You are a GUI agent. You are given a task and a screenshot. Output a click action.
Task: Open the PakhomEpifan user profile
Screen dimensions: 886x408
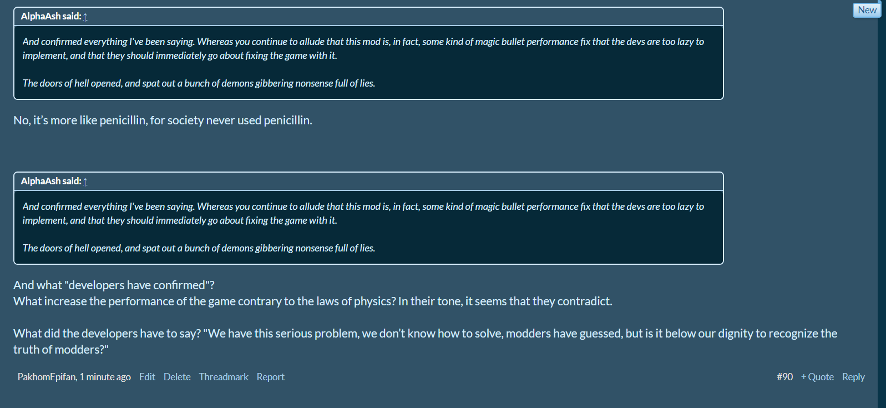coord(47,377)
